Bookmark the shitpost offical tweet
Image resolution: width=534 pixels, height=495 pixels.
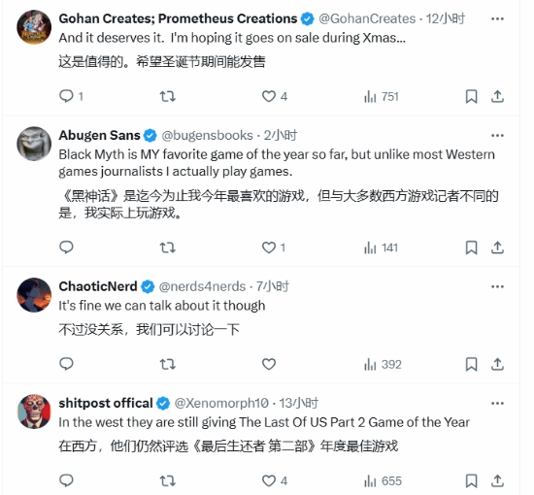point(471,480)
